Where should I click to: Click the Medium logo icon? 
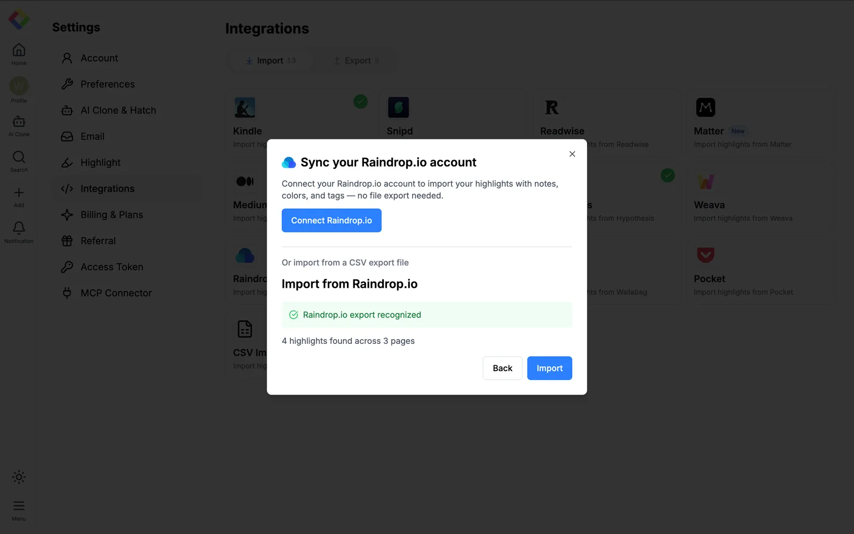[x=245, y=182]
